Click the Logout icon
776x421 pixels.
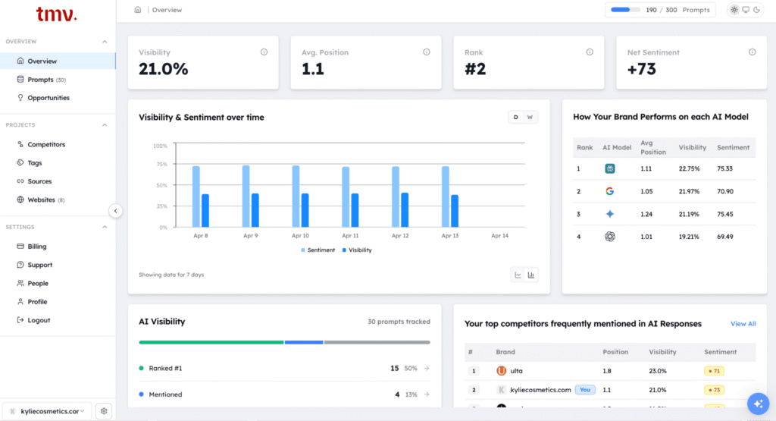tap(20, 320)
